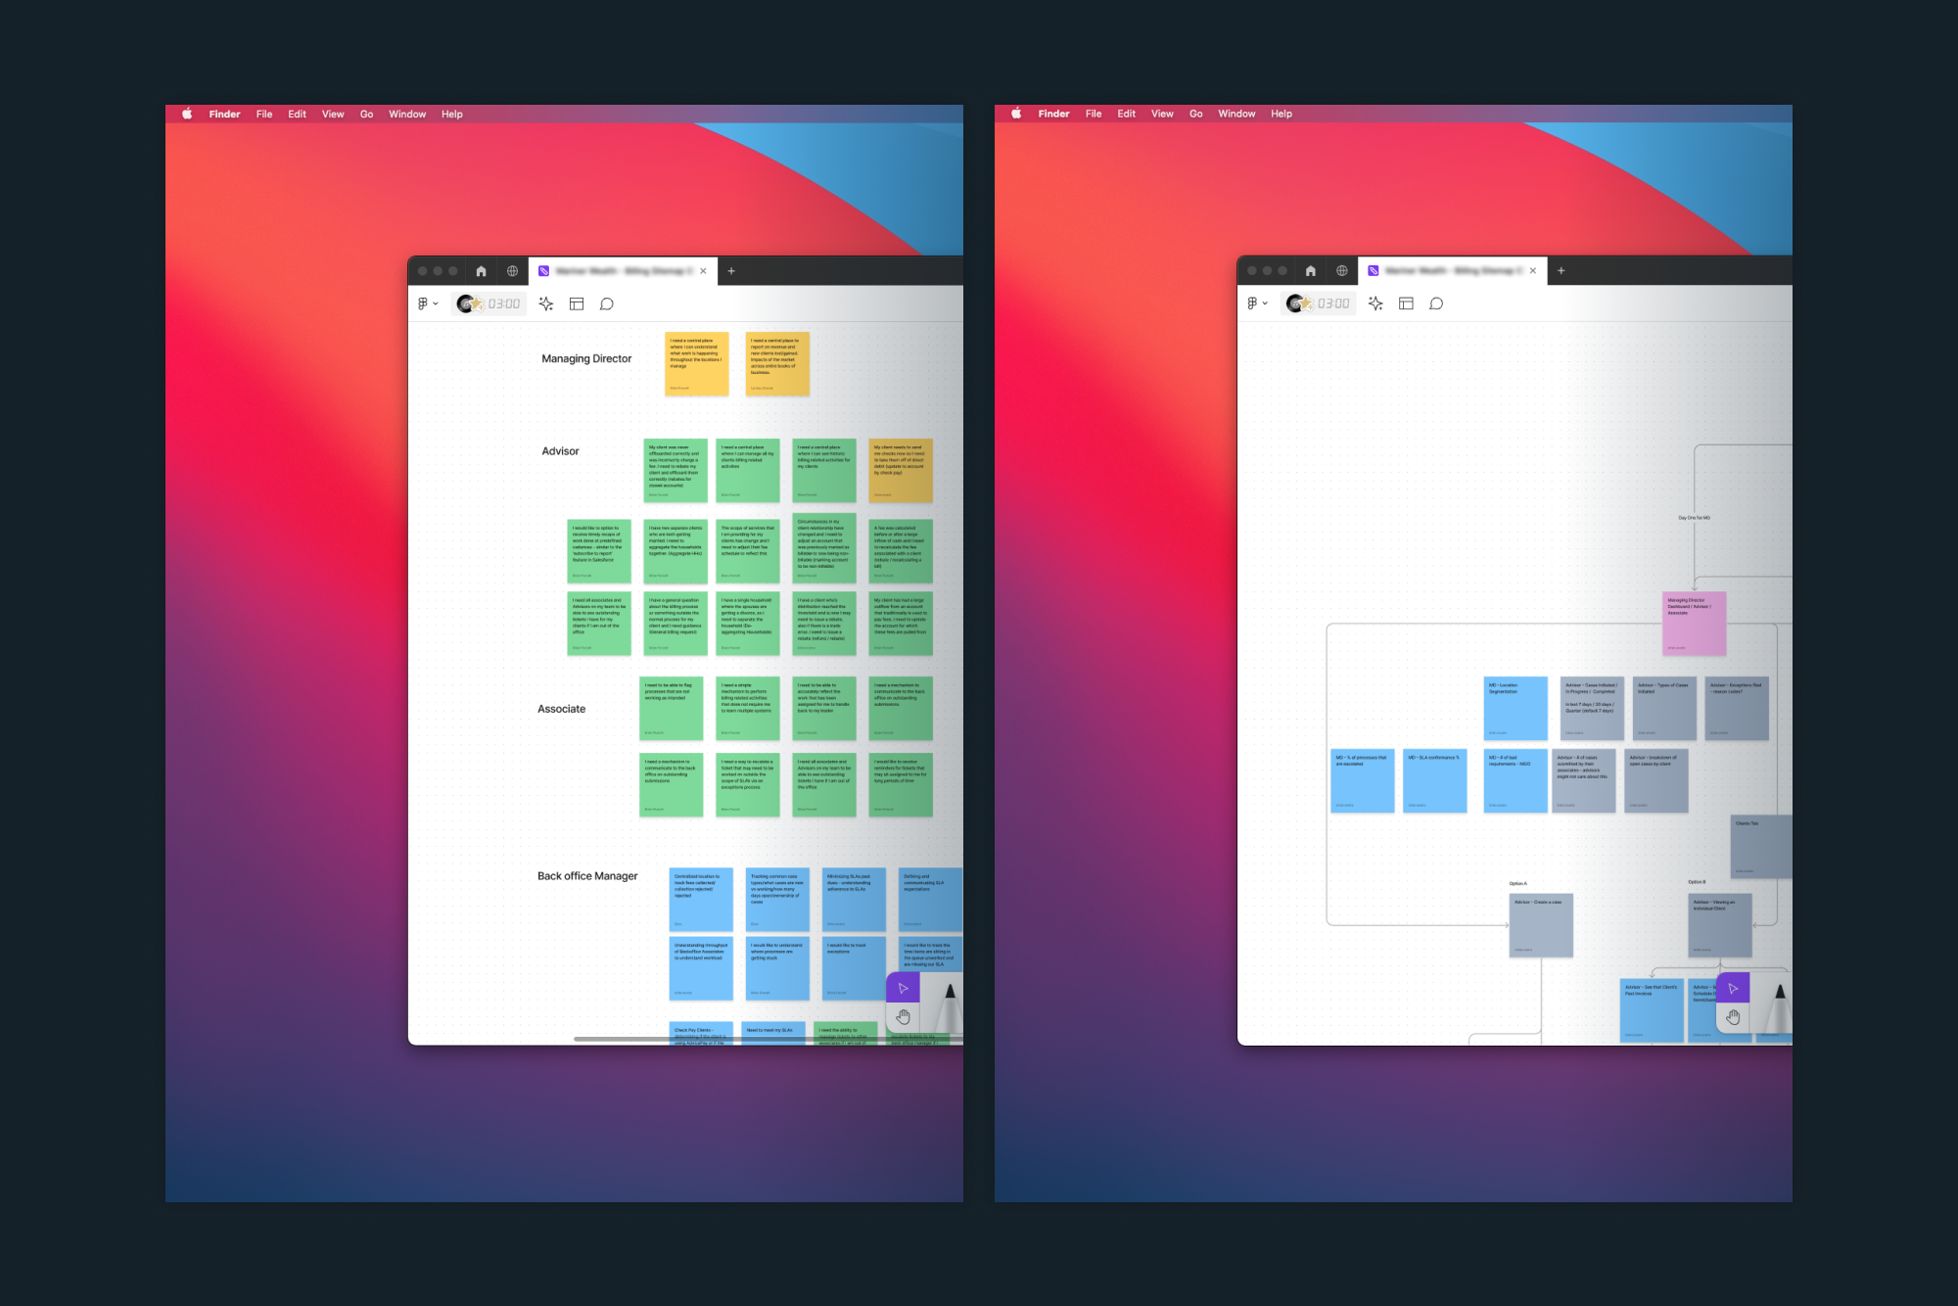Click the home icon in left window
The image size is (1958, 1306).
[x=481, y=271]
